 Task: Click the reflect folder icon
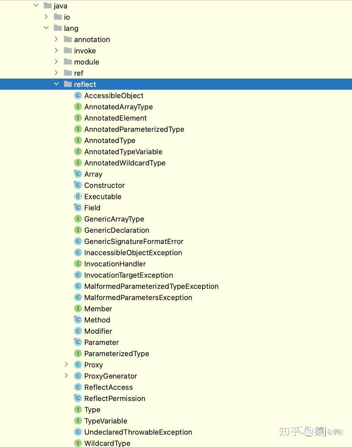click(x=68, y=84)
